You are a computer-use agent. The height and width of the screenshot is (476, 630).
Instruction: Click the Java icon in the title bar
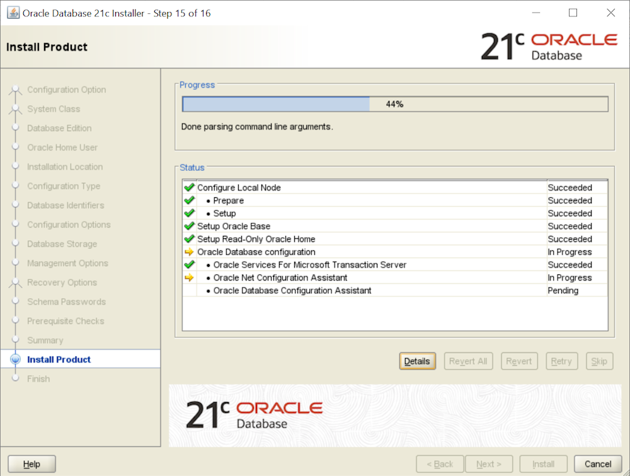pyautogui.click(x=13, y=13)
